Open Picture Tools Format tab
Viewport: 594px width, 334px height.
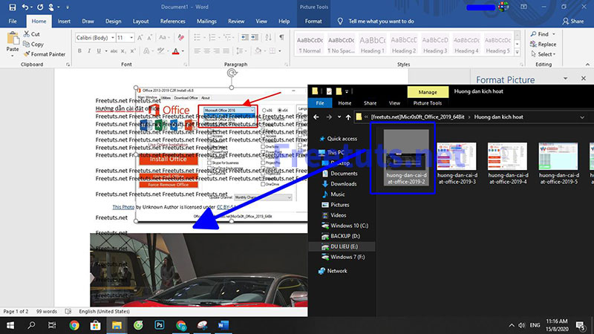point(313,22)
